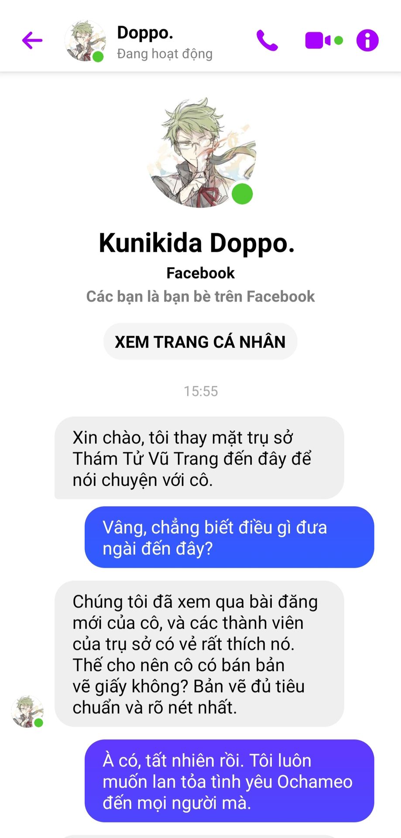Screen dimensions: 401x838
Task: Click the XEM TRANG CÁ NHÂN button
Action: 200,341
